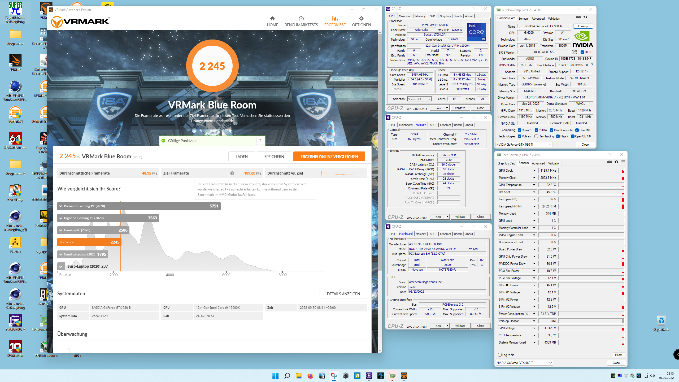Click Validate in CPU-Z Memory window
This screenshot has height=382, width=679.
pos(460,217)
